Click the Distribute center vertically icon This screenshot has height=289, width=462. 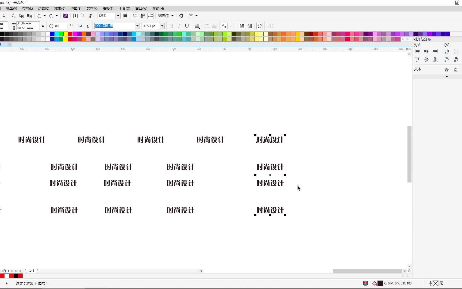456,59
